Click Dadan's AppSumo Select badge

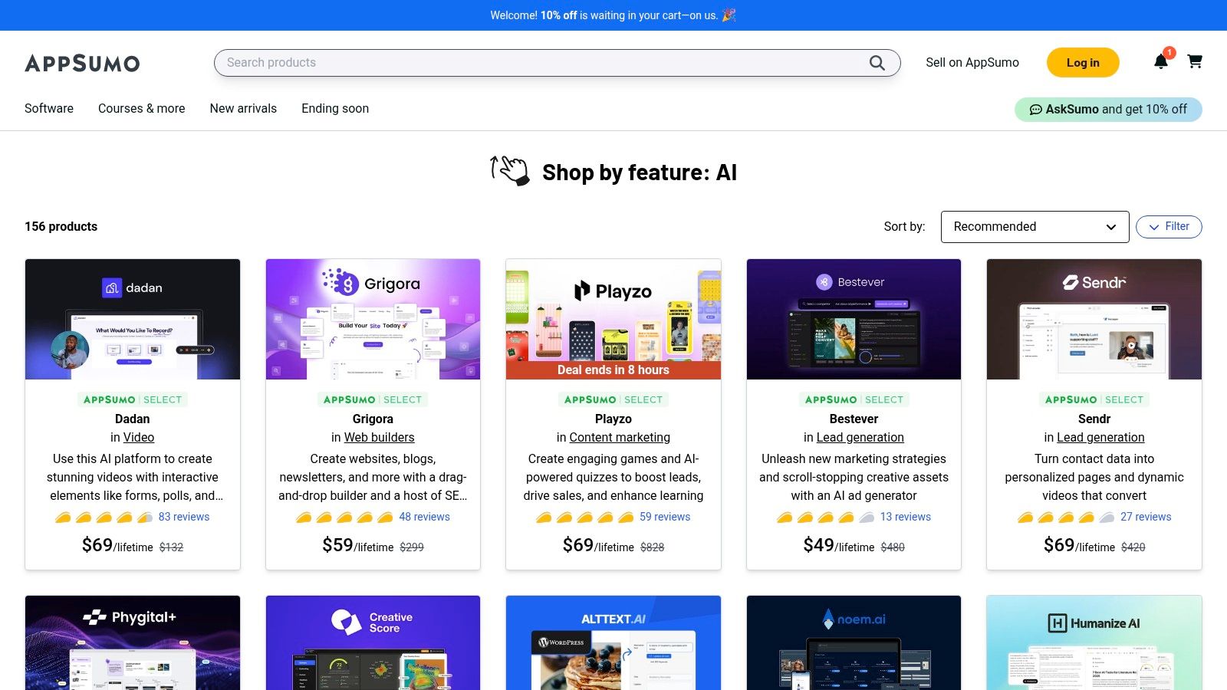click(x=133, y=400)
